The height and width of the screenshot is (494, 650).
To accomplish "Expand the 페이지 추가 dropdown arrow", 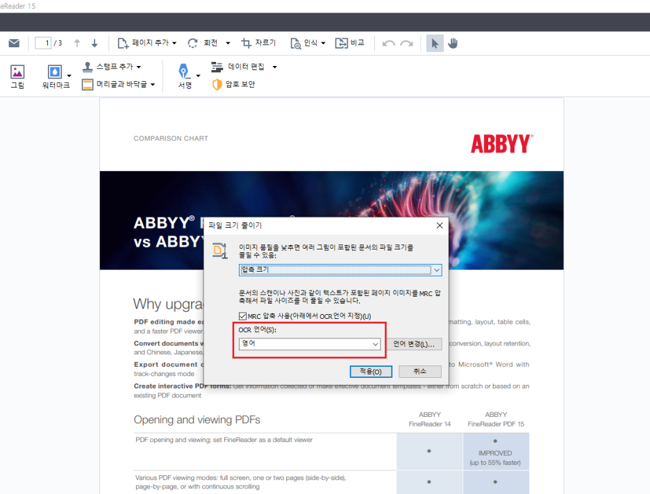I will pyautogui.click(x=174, y=43).
